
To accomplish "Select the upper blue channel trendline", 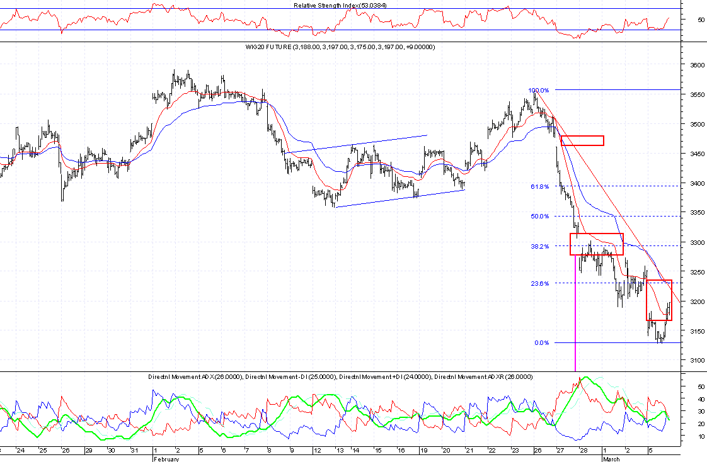I will (x=356, y=144).
